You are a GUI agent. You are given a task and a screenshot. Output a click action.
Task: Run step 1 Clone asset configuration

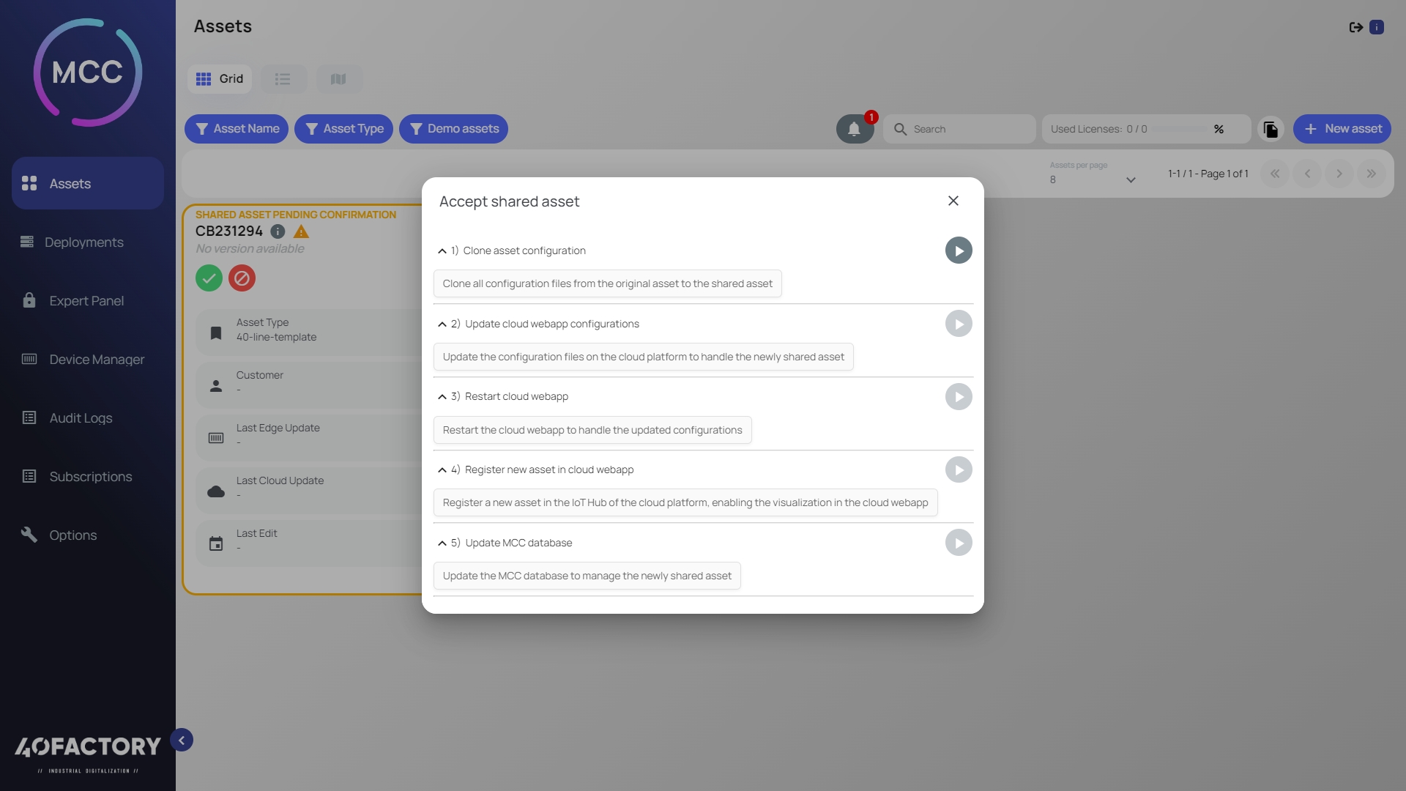coord(958,250)
